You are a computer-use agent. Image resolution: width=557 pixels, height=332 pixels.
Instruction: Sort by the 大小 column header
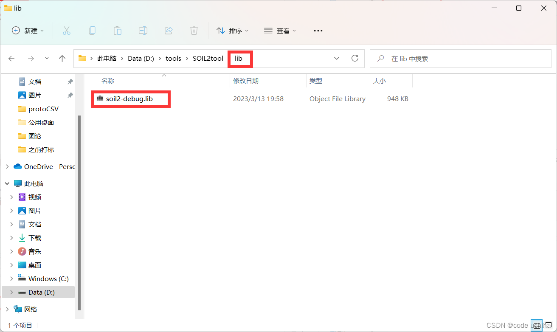(380, 81)
